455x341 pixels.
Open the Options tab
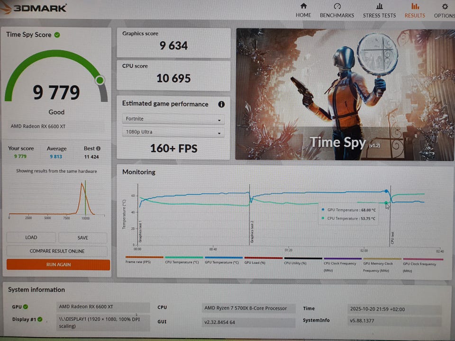coord(444,11)
